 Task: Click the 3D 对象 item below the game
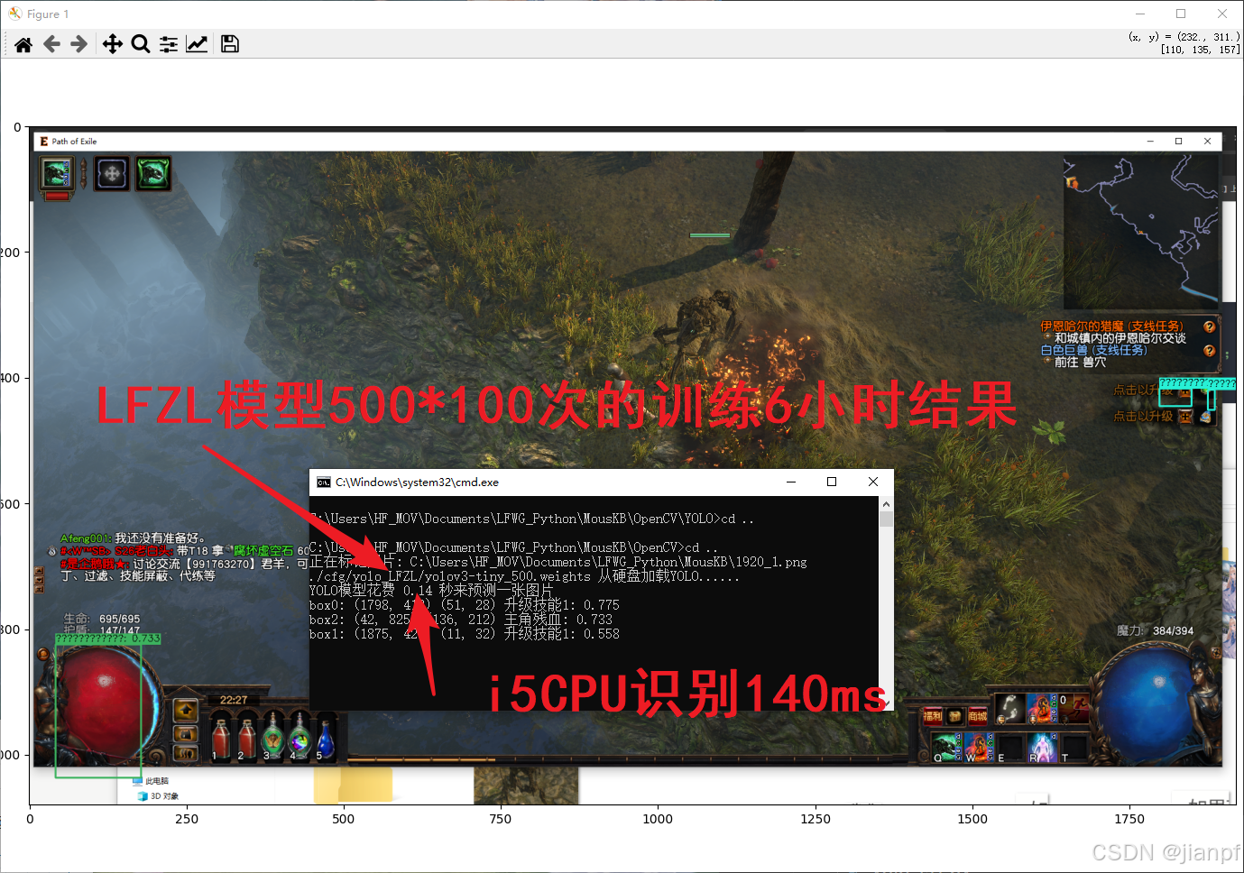159,796
